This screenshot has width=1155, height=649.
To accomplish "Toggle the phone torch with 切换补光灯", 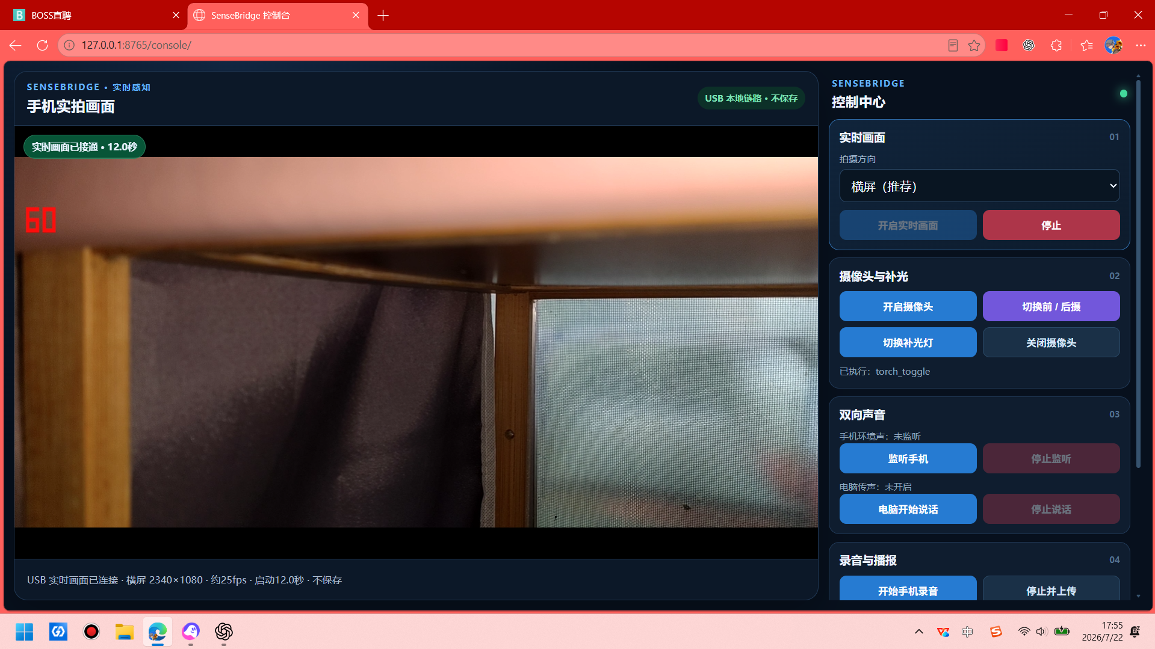I will point(908,342).
